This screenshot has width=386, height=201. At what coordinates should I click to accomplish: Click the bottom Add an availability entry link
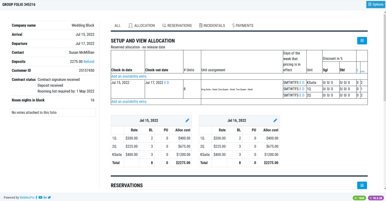(129, 102)
